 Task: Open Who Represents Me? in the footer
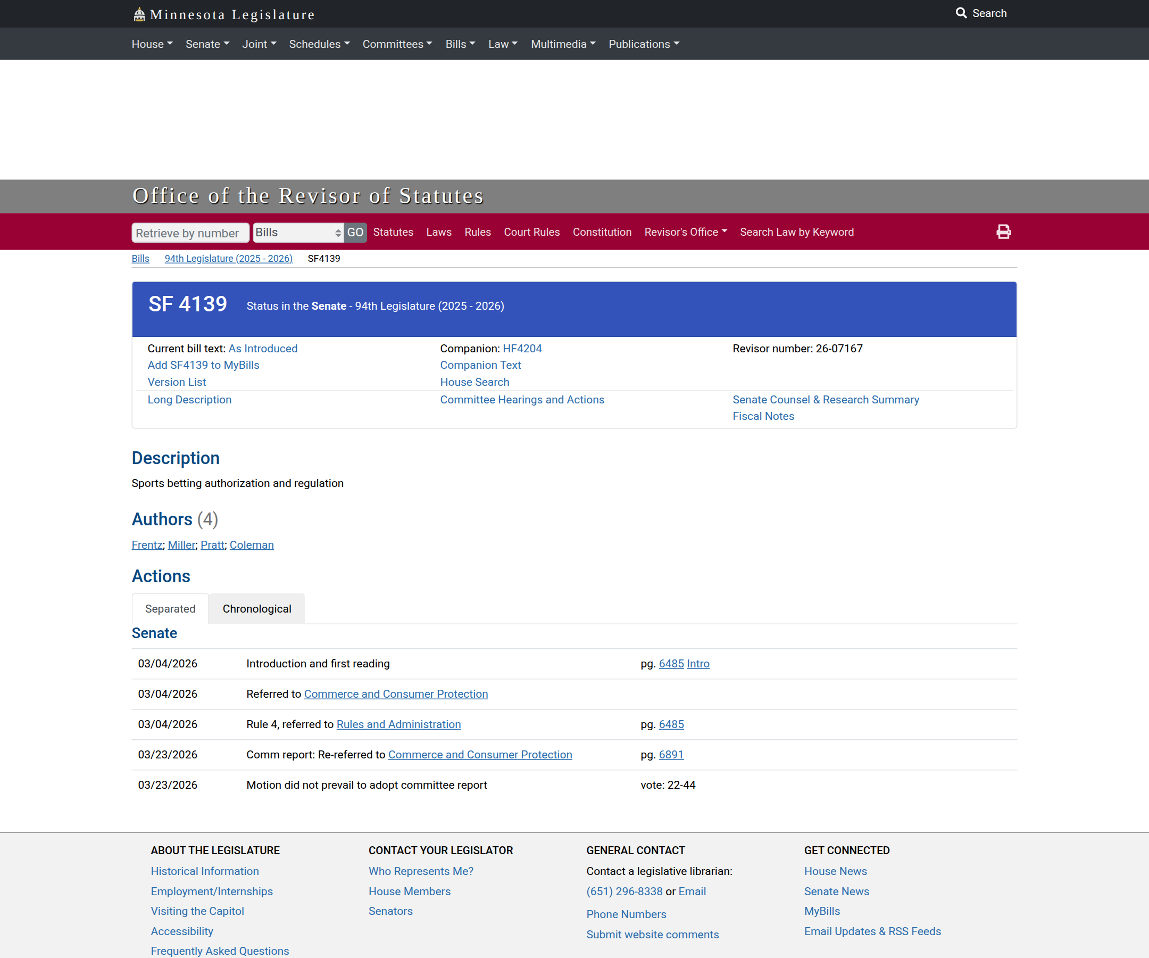[421, 870]
